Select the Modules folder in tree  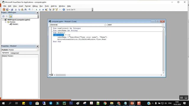tap(12, 22)
